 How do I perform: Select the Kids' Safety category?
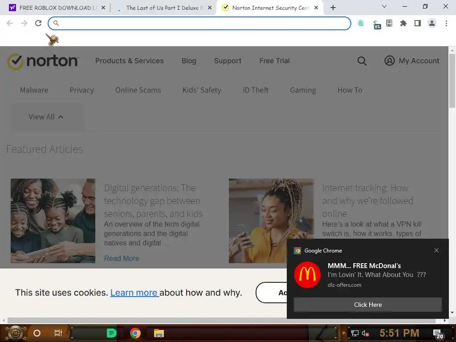202,90
